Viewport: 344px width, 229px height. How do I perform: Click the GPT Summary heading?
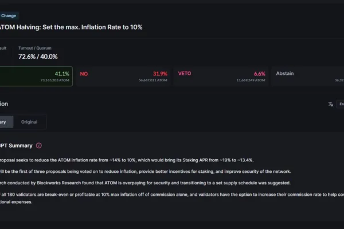tap(16, 146)
